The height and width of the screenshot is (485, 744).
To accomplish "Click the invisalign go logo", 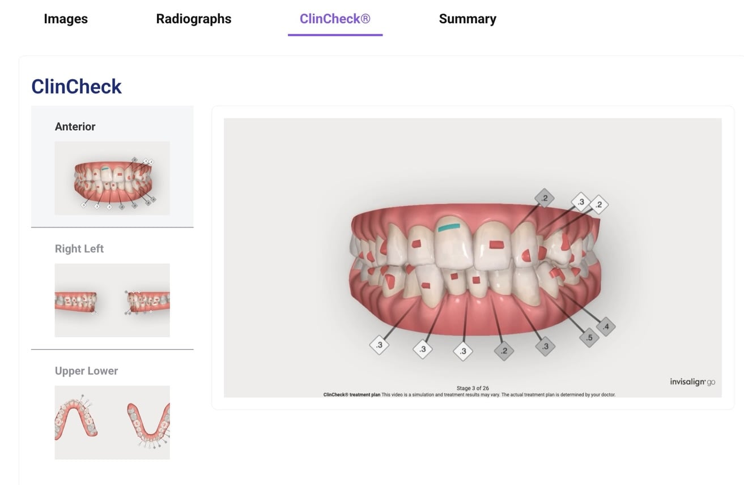I will tap(692, 382).
